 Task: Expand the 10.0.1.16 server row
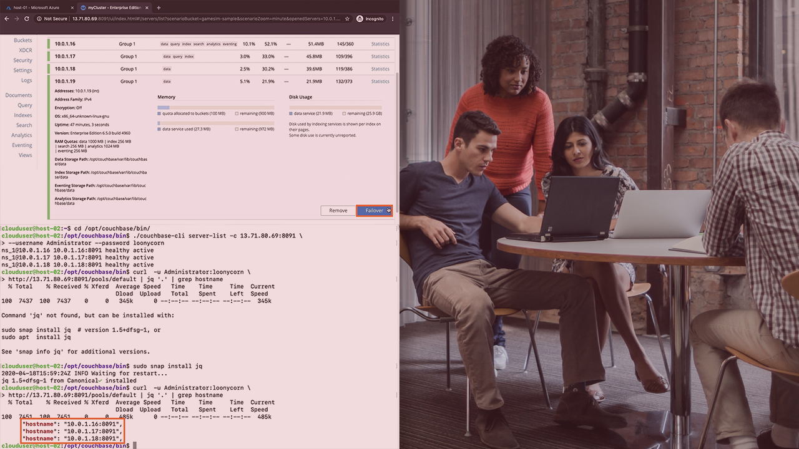click(x=65, y=44)
